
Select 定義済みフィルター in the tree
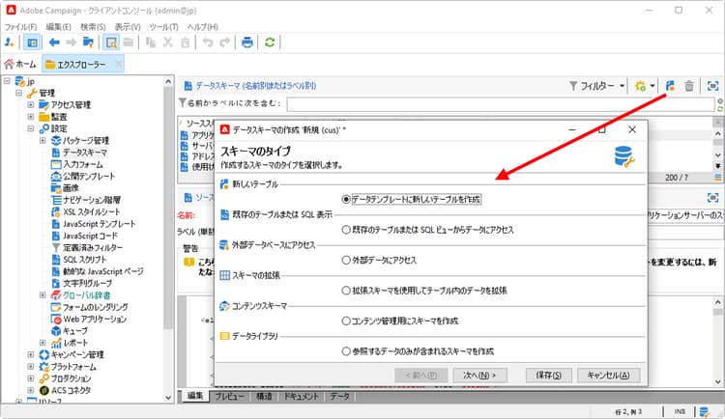[93, 247]
